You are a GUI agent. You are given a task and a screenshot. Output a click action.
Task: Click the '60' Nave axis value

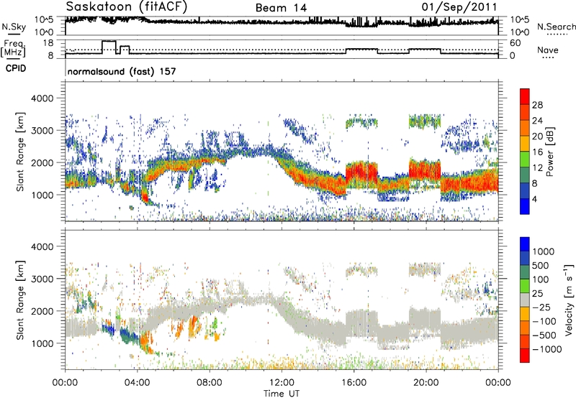click(516, 43)
